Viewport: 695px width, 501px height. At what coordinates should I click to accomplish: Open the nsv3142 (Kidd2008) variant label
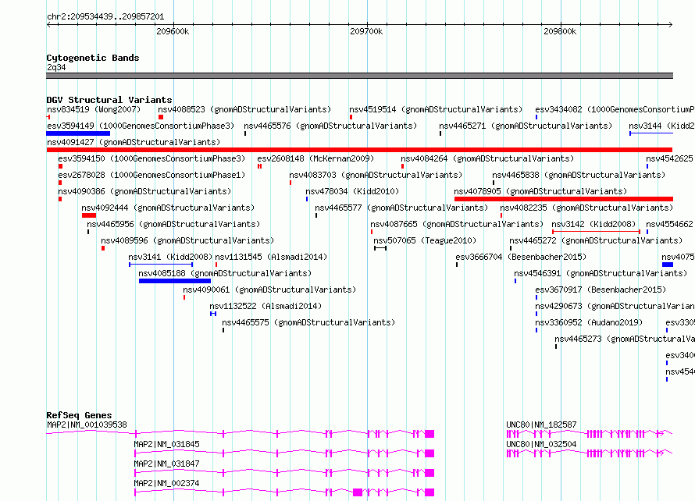coord(593,224)
